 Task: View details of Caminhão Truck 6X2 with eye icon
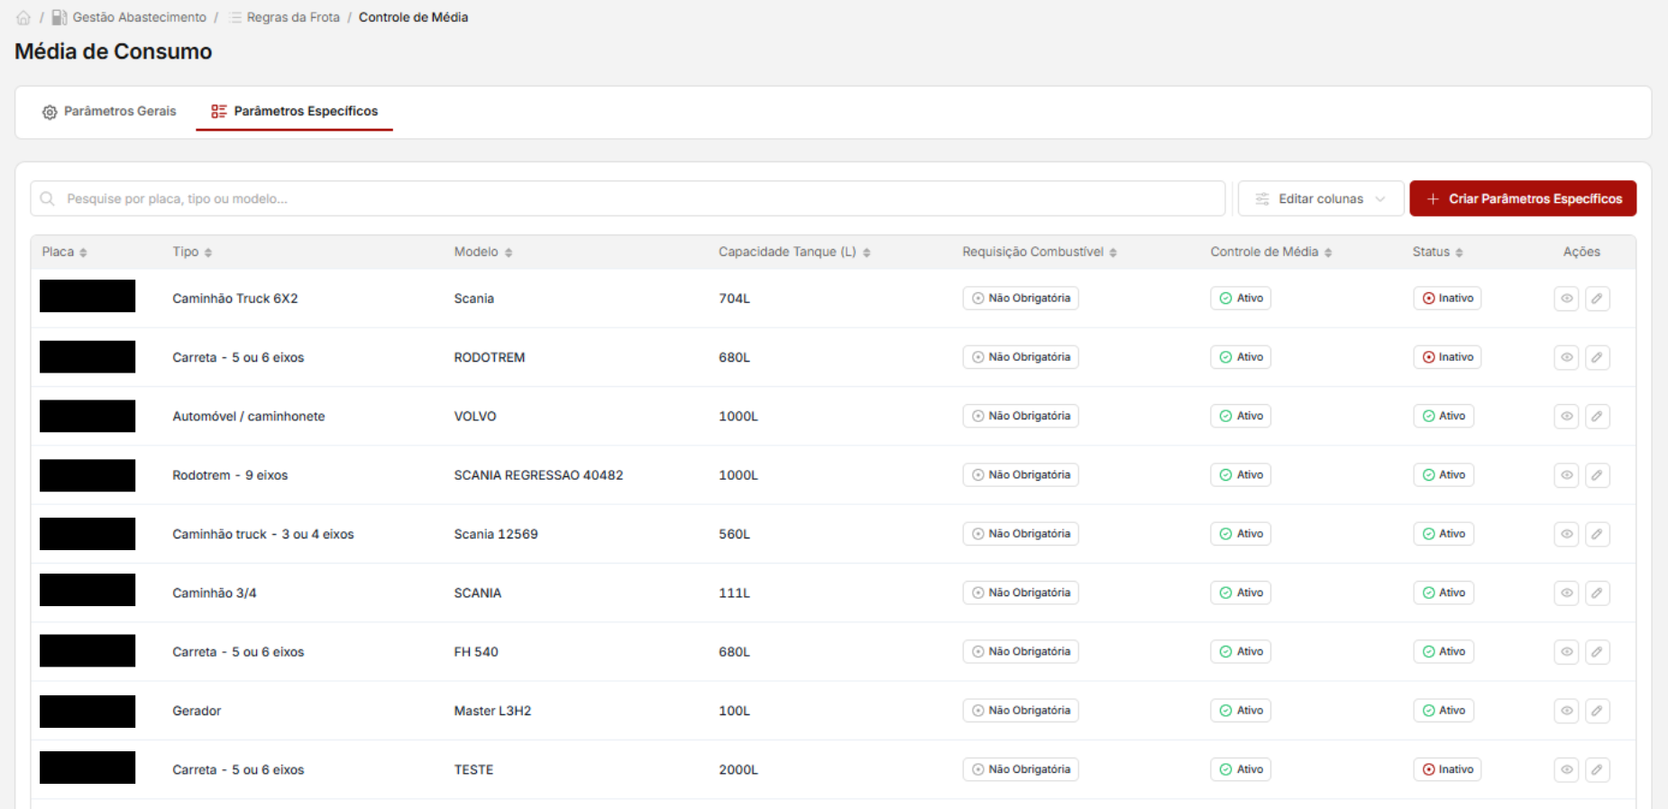(x=1566, y=299)
